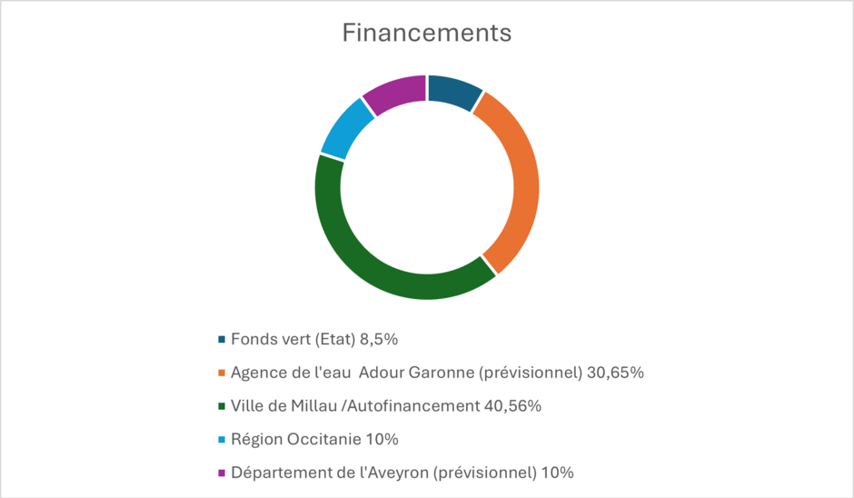This screenshot has width=854, height=498.
Task: Click the empty center of the donut chart
Action: [x=427, y=187]
